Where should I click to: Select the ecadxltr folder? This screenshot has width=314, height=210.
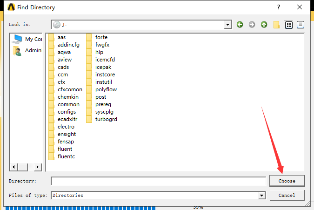click(63, 119)
